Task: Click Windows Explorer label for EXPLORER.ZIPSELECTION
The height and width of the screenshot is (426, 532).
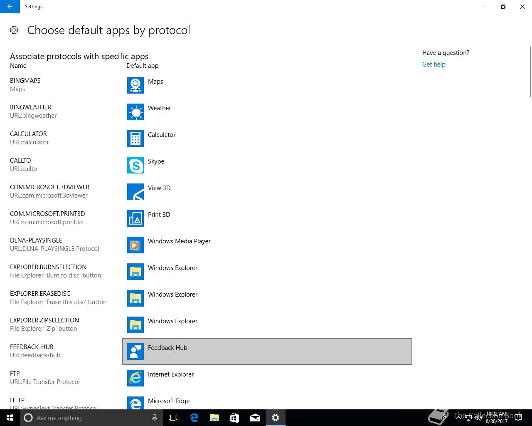Action: (172, 321)
